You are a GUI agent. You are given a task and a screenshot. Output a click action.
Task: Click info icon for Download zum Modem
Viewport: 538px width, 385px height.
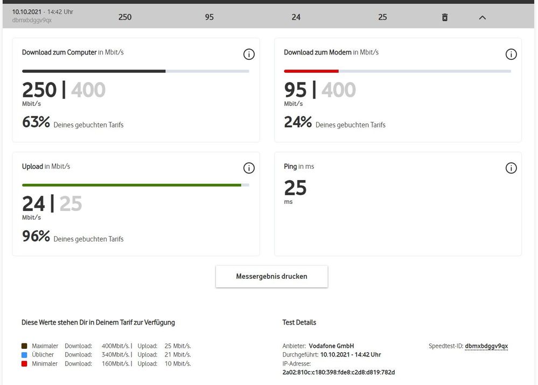coord(511,54)
